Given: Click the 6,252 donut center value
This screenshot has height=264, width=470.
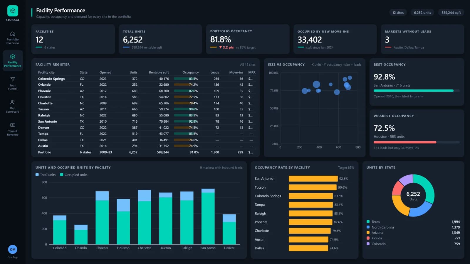Looking at the screenshot, I should [413, 194].
